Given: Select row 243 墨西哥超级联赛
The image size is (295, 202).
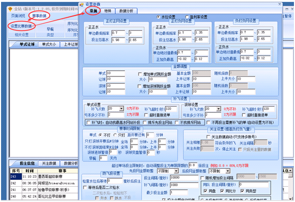Looking at the screenshot, I should click(44, 177).
